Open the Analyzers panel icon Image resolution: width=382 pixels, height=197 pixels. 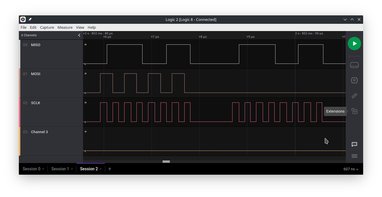[x=354, y=80]
